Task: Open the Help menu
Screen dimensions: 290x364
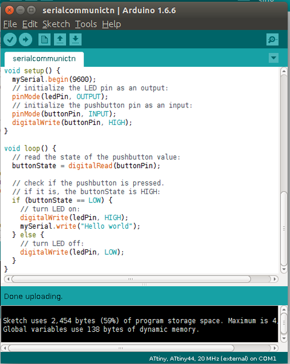Action: pos(111,24)
